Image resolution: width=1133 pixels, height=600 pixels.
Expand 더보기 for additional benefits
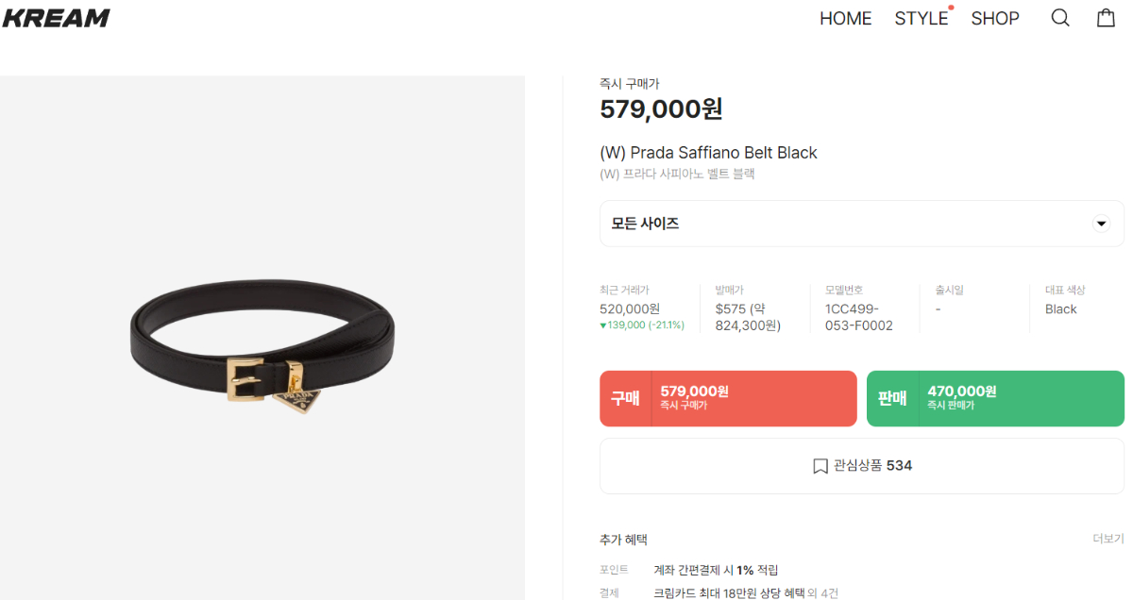pos(1108,539)
